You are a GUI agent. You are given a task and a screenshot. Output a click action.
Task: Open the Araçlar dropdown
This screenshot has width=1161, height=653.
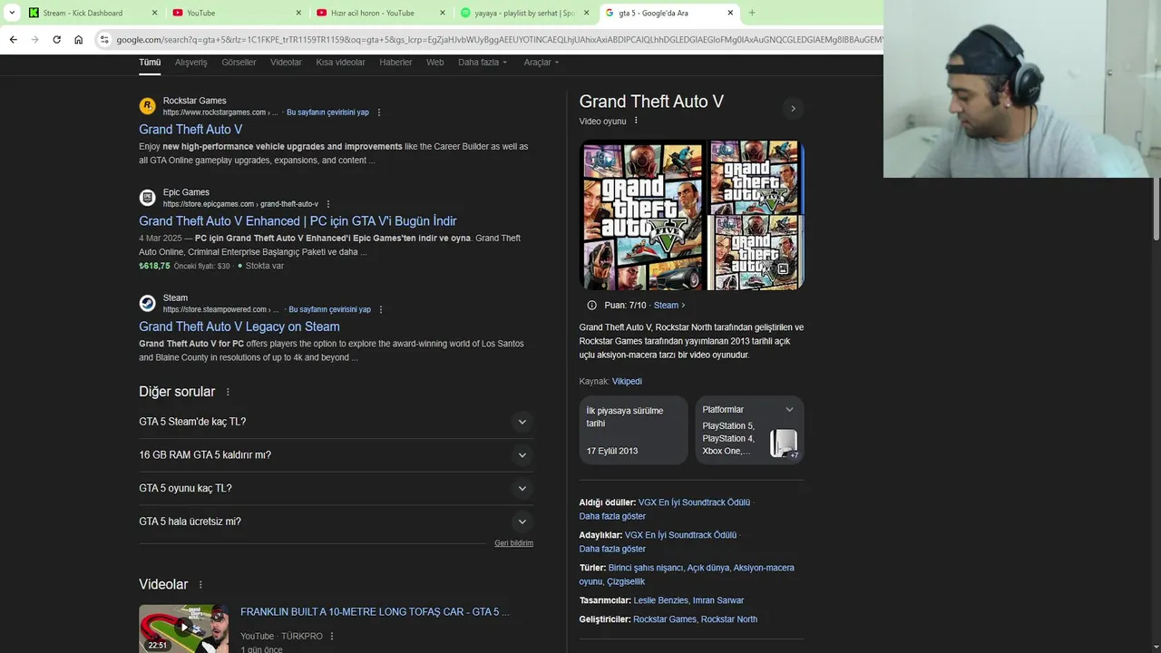541,63
